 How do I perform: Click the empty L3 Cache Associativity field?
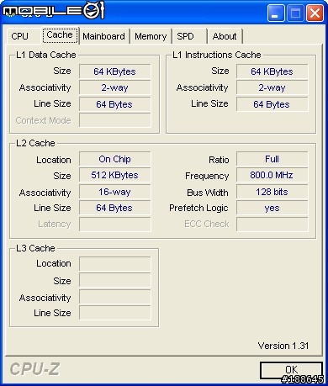(114, 297)
